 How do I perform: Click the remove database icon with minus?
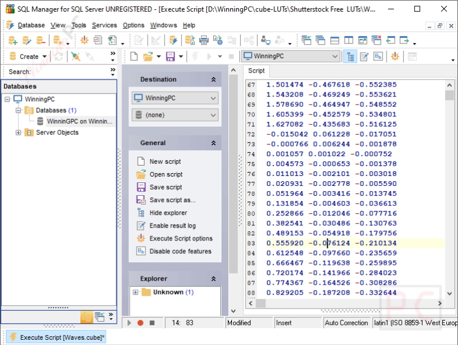click(41, 40)
